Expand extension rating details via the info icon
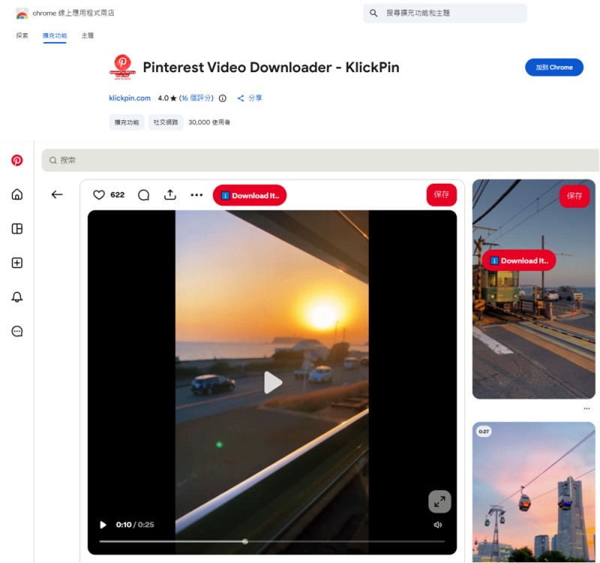The width and height of the screenshot is (600, 563). tap(223, 98)
